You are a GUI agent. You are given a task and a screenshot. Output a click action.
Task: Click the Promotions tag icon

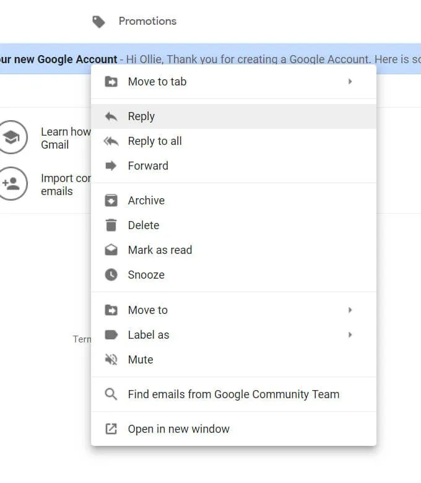click(99, 22)
